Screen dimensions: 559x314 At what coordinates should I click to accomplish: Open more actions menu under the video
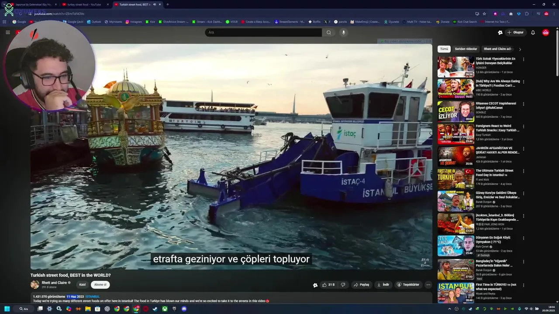428,285
